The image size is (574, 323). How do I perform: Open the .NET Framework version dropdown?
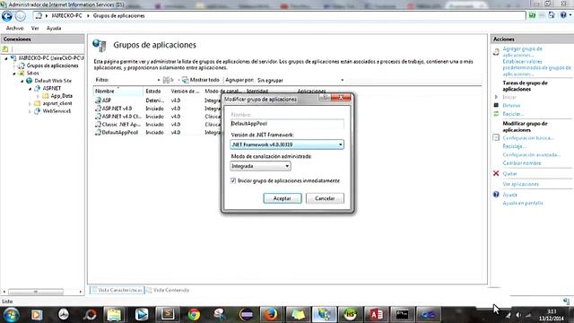click(287, 144)
